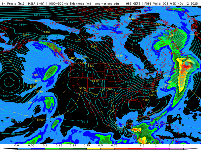This screenshot has height=150, width=201.
Task: Click the hot pink 1.5 legend swatch
Action: [x=149, y=149]
